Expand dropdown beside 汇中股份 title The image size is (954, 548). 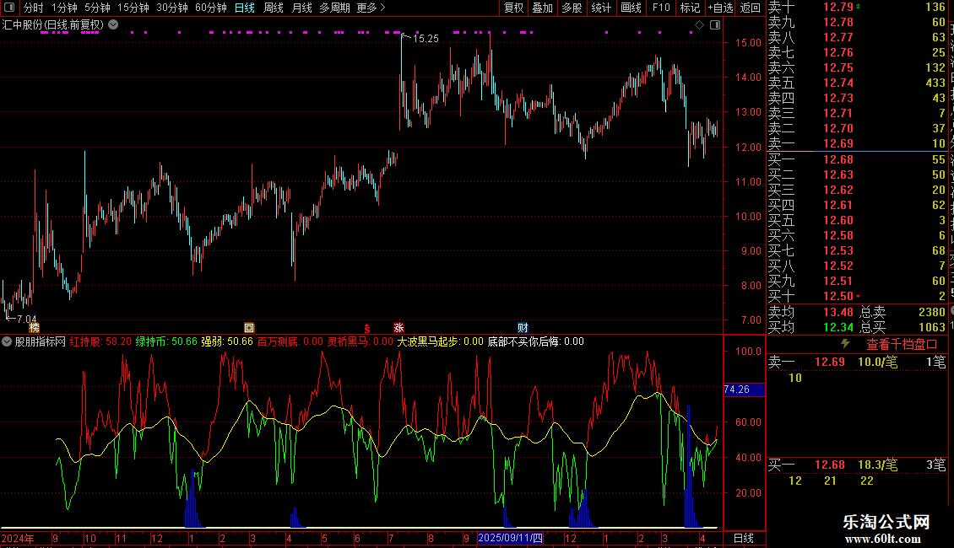pyautogui.click(x=113, y=25)
